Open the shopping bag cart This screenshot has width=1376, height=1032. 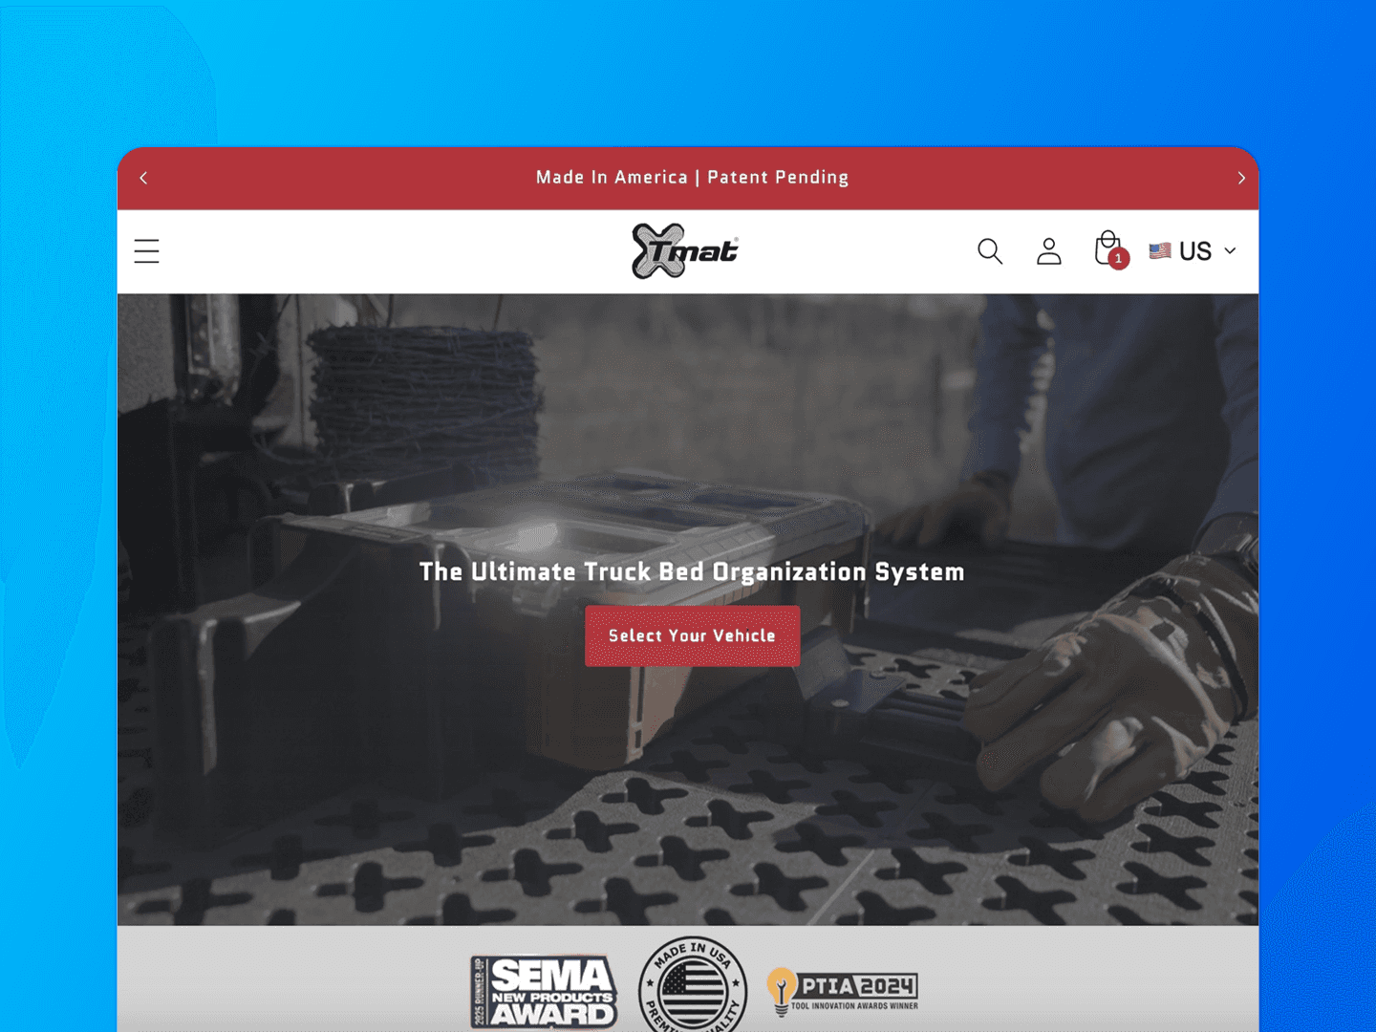tap(1108, 248)
